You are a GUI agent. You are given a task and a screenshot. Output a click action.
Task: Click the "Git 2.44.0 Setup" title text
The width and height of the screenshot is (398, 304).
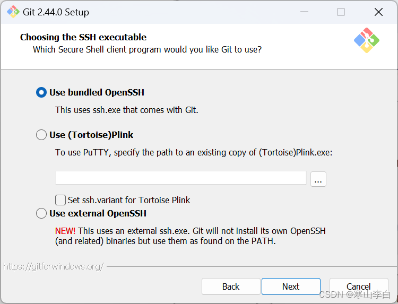[56, 12]
